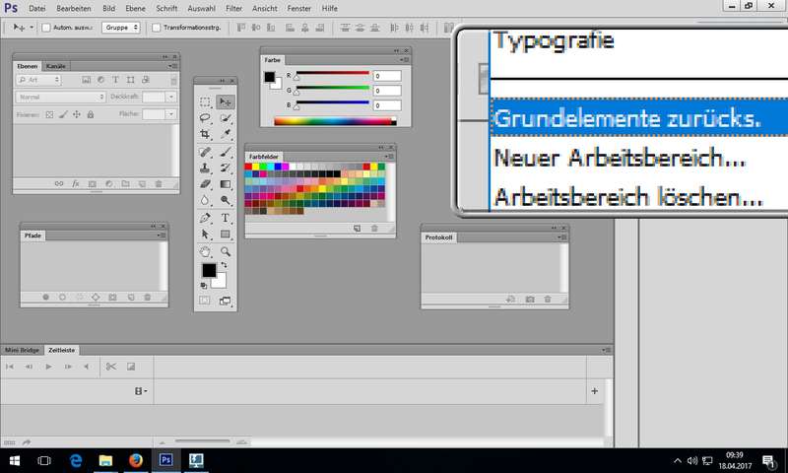Select the Crop tool in the toolbox
The width and height of the screenshot is (788, 473).
pos(205,134)
